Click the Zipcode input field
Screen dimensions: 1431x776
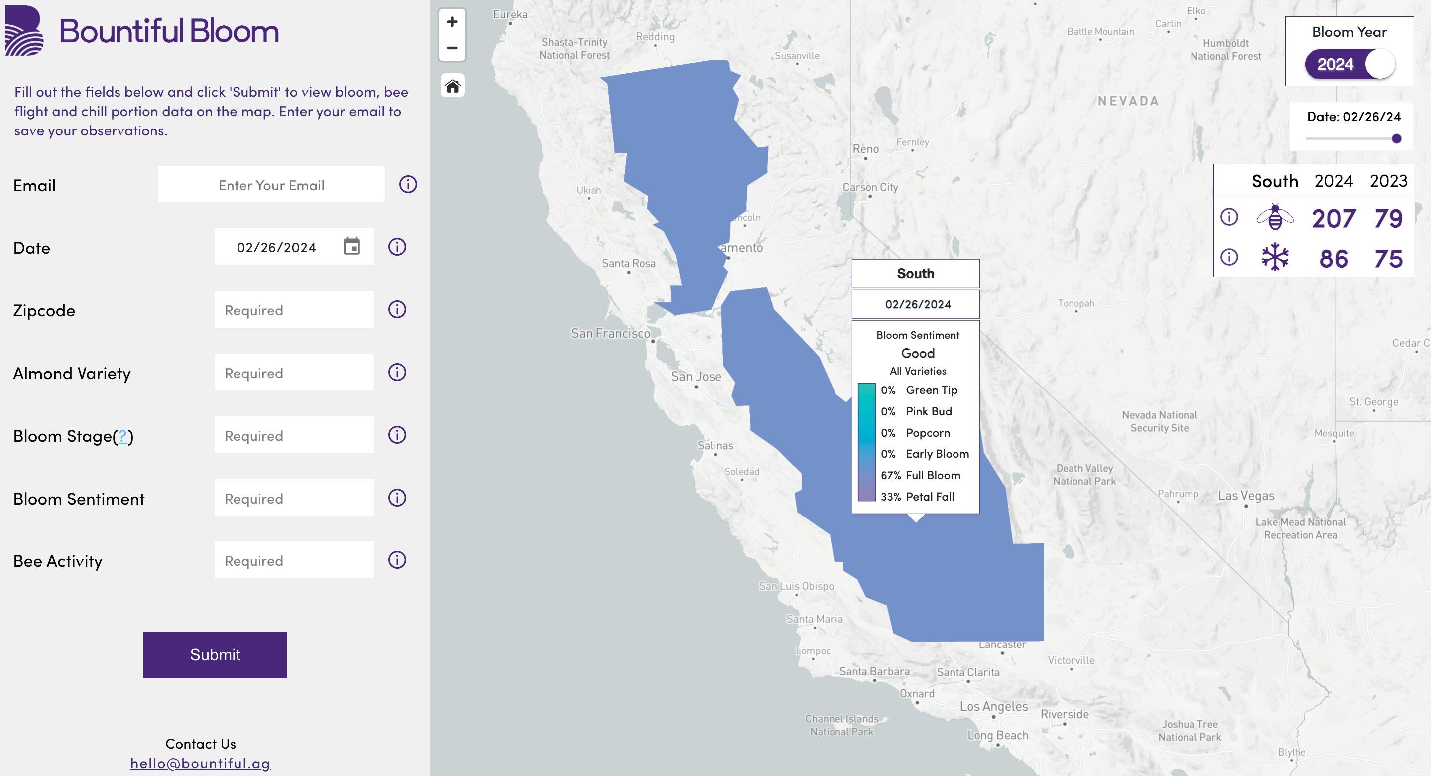[x=294, y=310]
